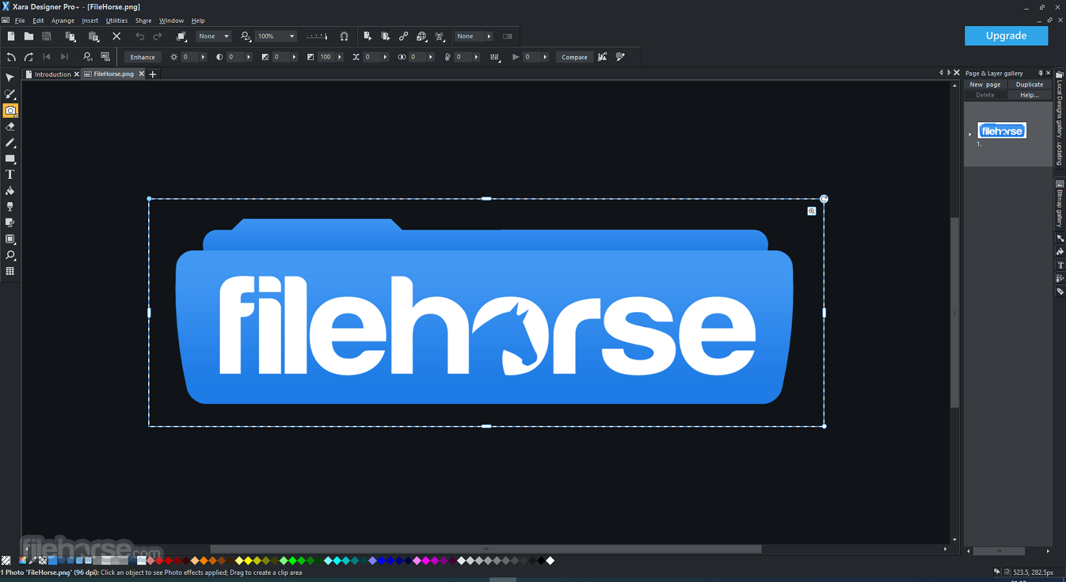The height and width of the screenshot is (582, 1066).
Task: Click Duplicate in Page & Layer gallery
Action: click(x=1030, y=85)
